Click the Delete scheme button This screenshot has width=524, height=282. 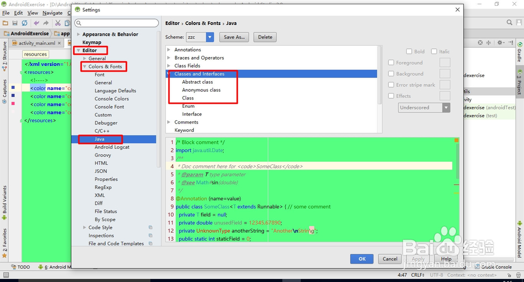[265, 37]
